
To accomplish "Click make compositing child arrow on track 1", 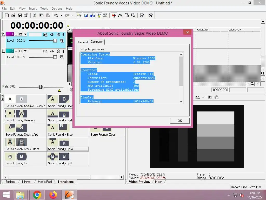I will coord(3,34).
